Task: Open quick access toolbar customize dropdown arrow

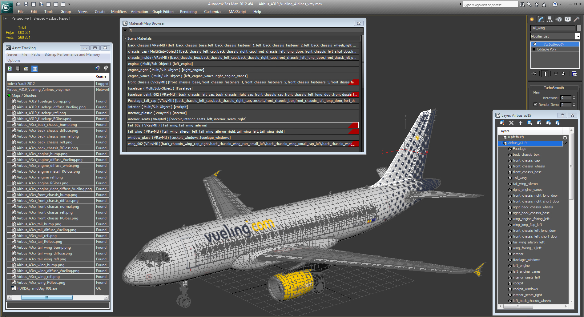Action: 69,4
